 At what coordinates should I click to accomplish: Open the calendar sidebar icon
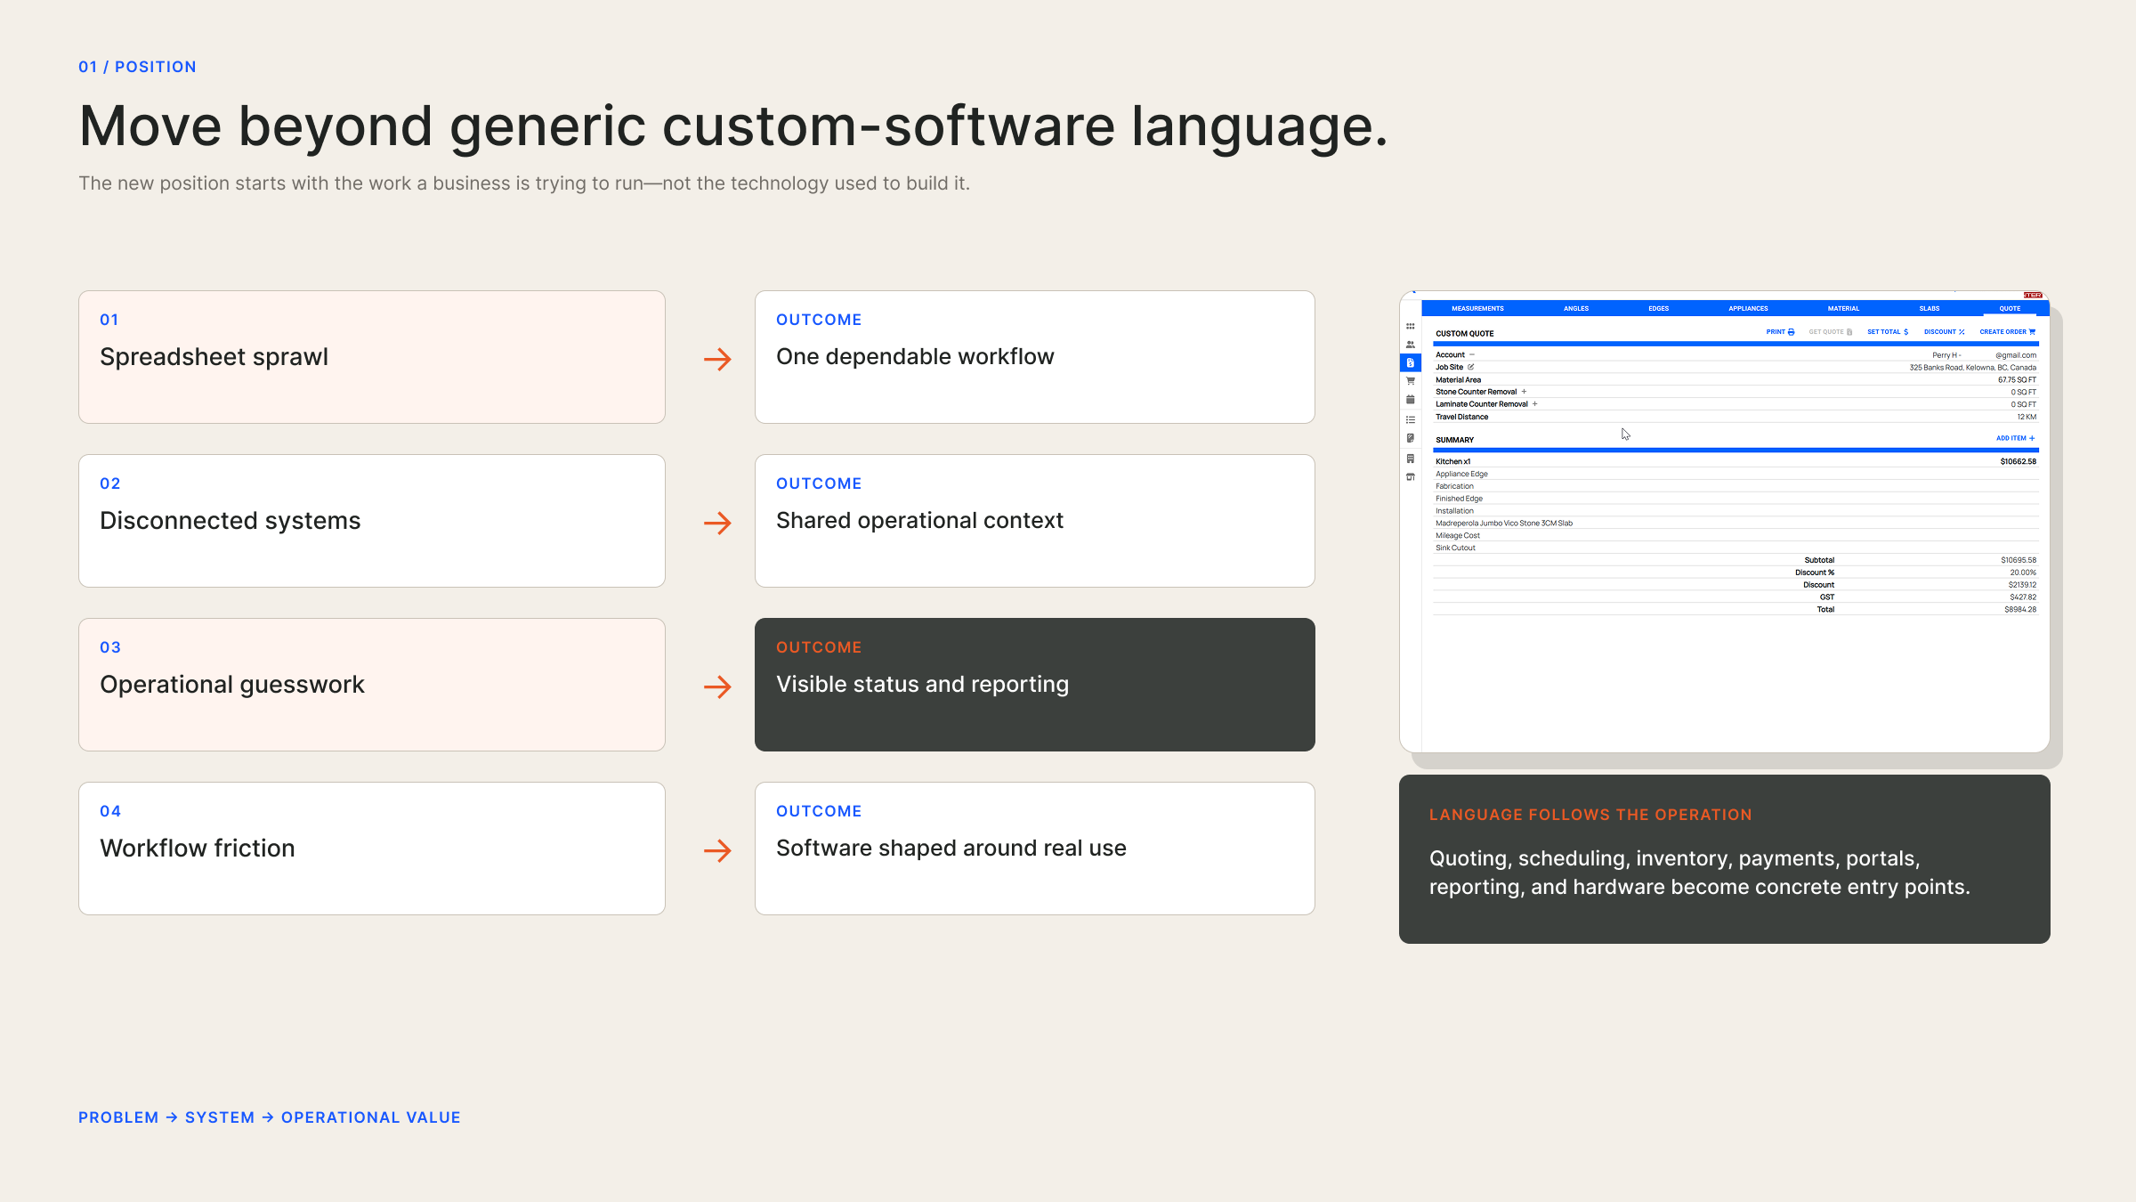[1410, 400]
